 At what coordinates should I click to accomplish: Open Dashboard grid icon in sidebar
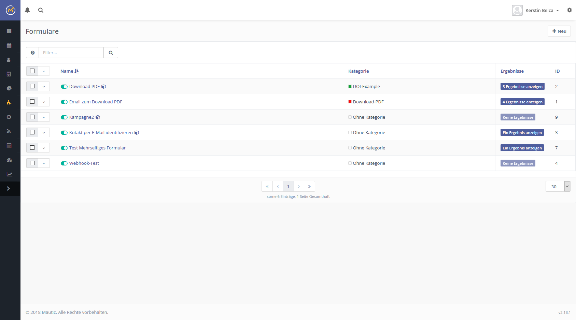click(9, 31)
